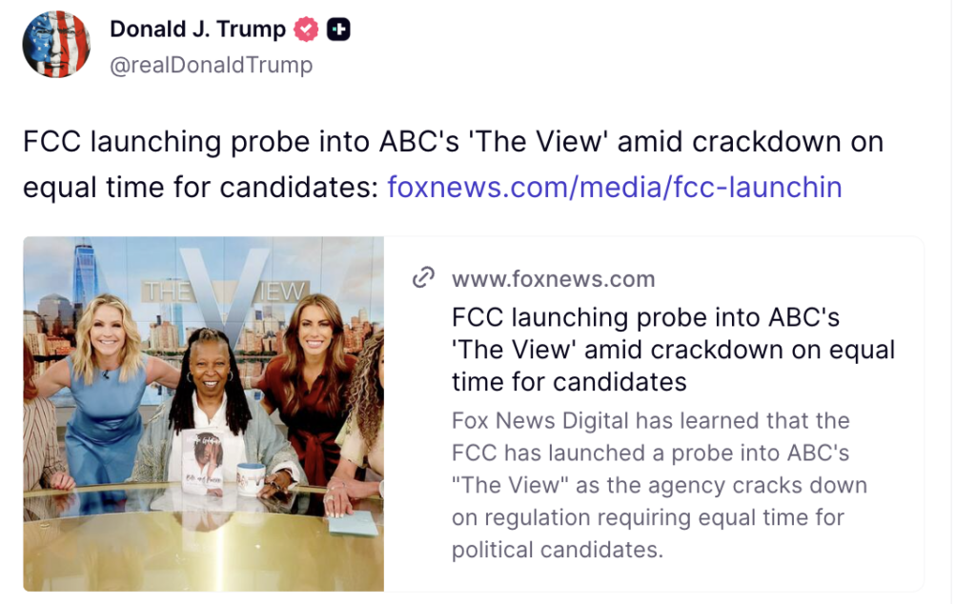
Task: Click the chain-link icon in the preview card
Action: pos(423,278)
